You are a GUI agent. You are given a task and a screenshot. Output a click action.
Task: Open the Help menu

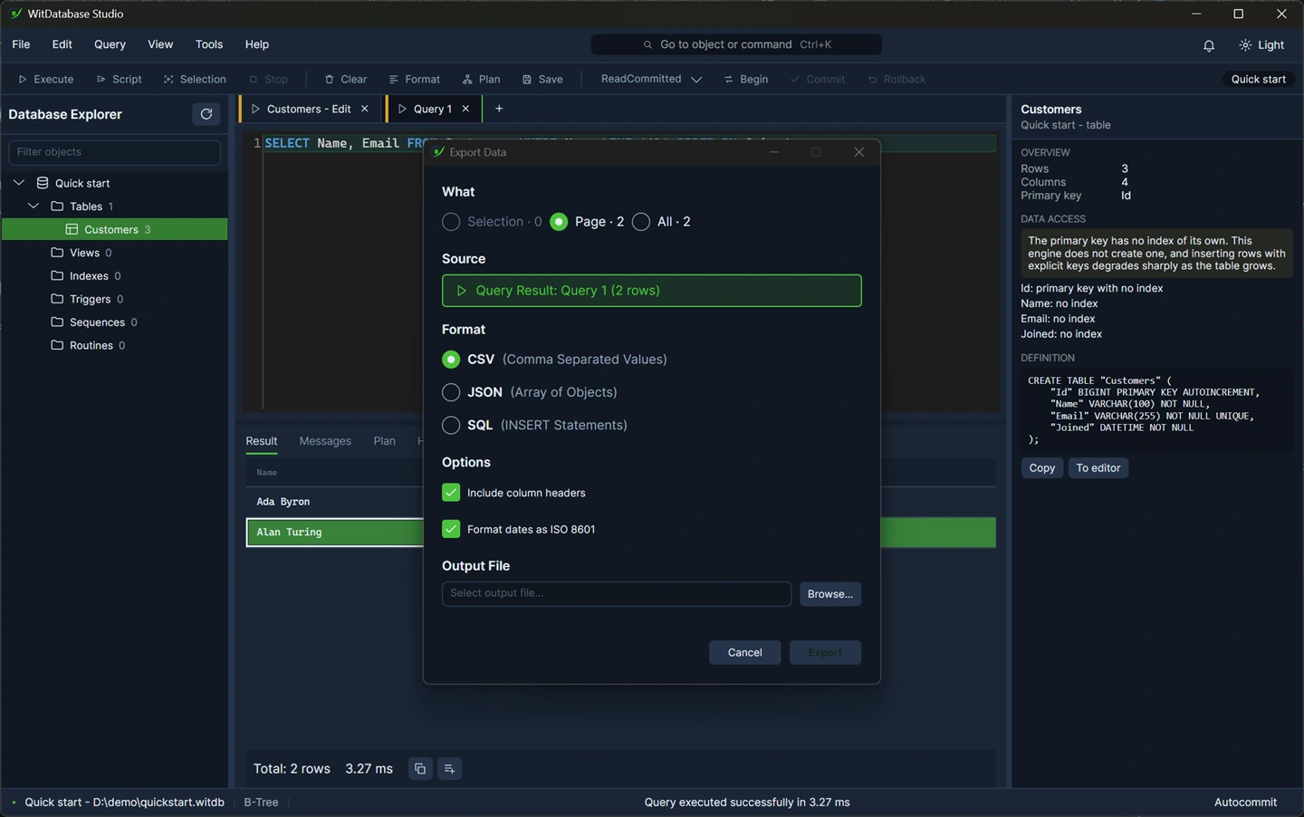point(257,44)
